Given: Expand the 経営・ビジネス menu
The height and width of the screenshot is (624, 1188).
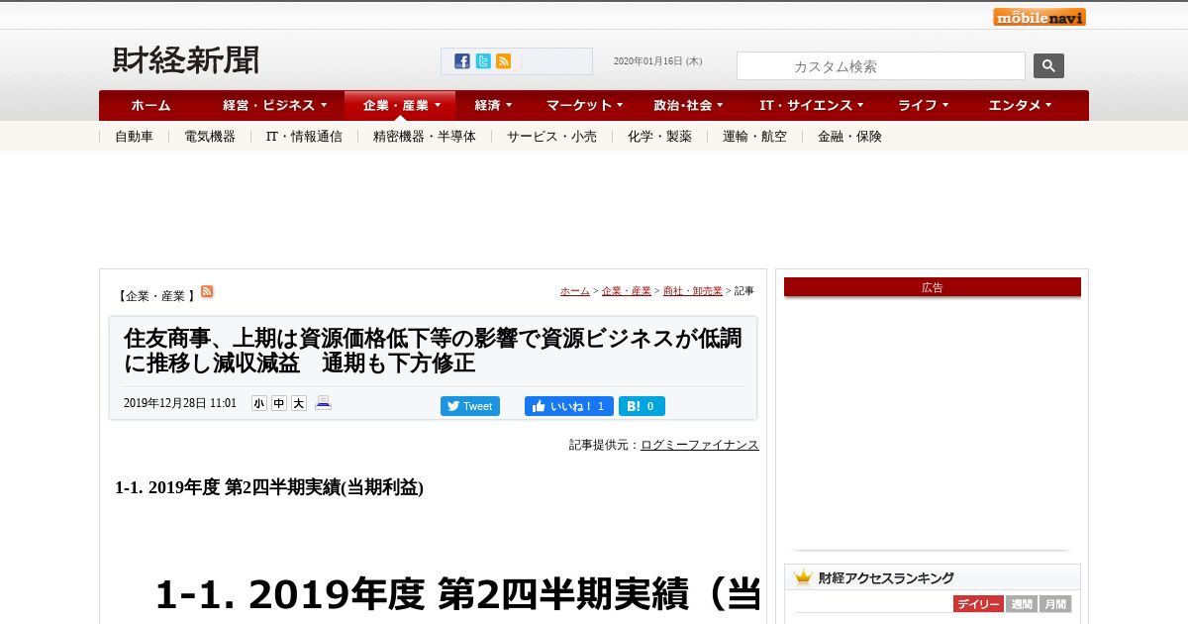Looking at the screenshot, I should (274, 105).
